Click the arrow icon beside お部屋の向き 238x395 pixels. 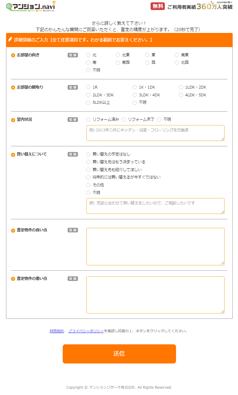click(x=13, y=55)
